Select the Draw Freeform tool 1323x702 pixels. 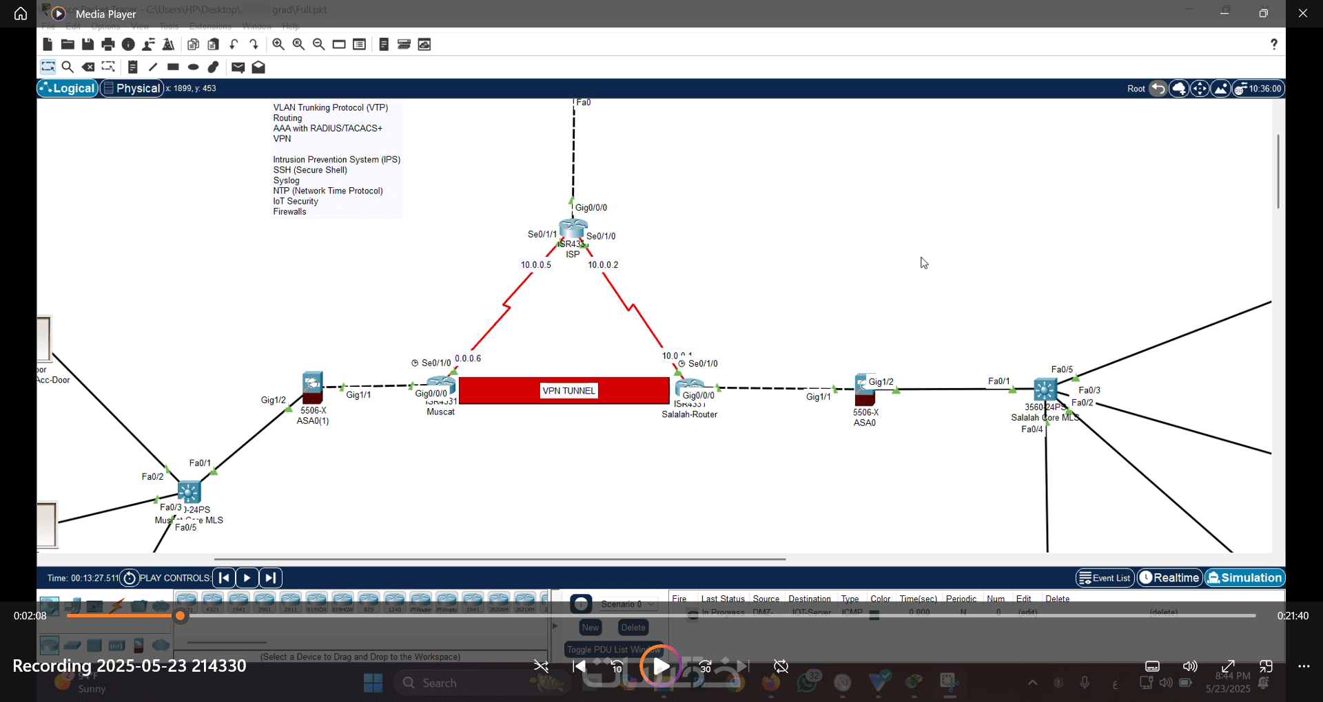(214, 67)
